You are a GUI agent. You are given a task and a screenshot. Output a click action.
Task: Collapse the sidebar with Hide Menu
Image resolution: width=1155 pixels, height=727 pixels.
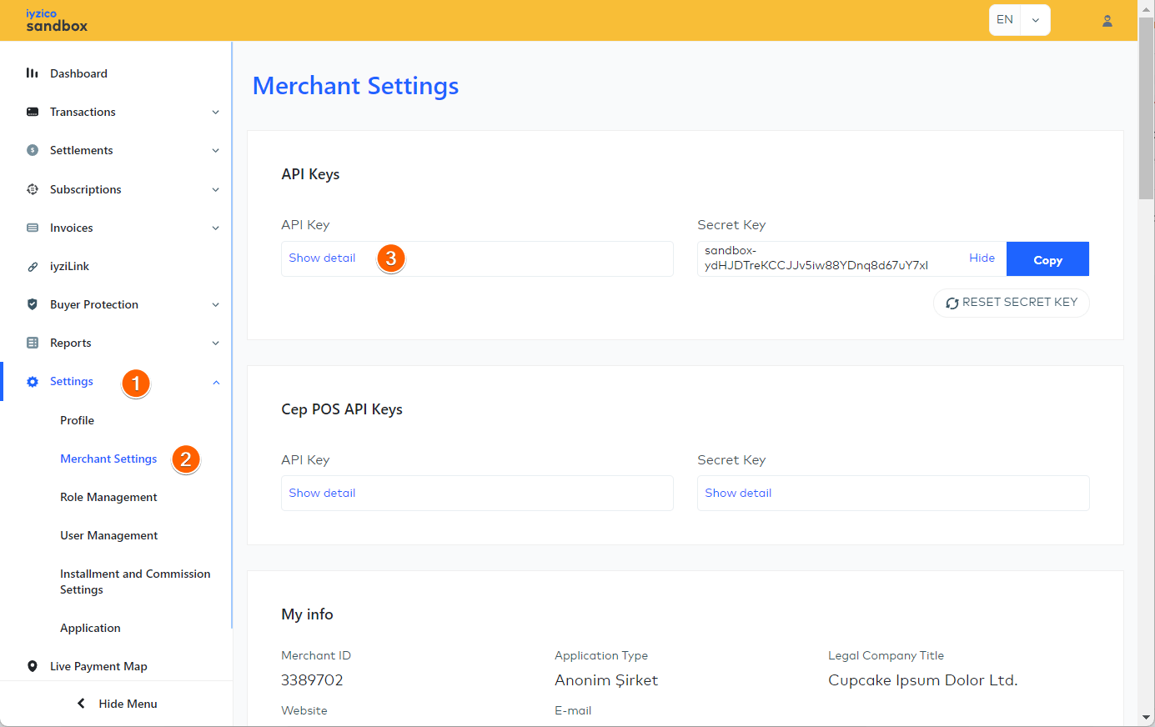pyautogui.click(x=117, y=704)
